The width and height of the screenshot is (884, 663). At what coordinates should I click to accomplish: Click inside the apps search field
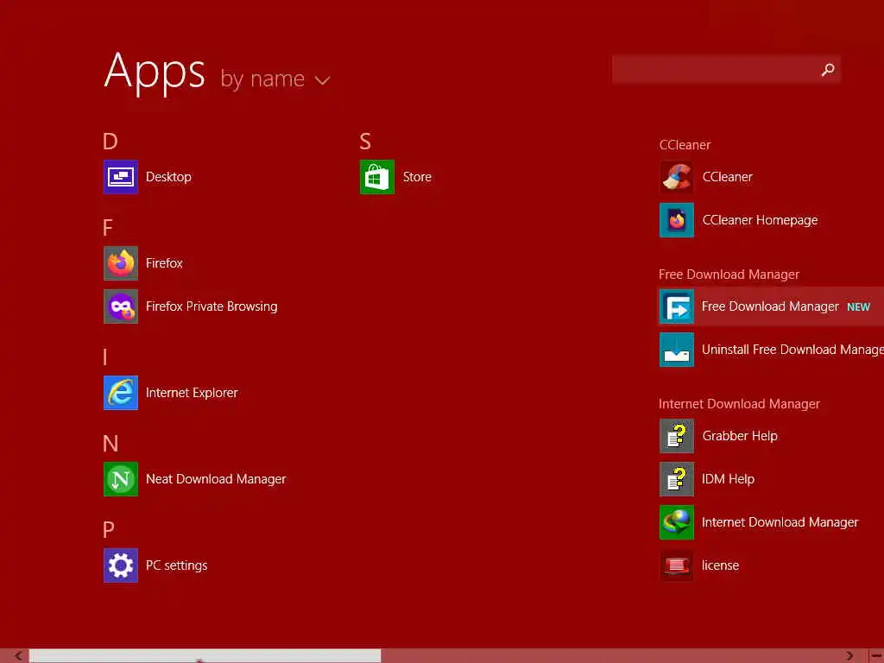(x=726, y=69)
